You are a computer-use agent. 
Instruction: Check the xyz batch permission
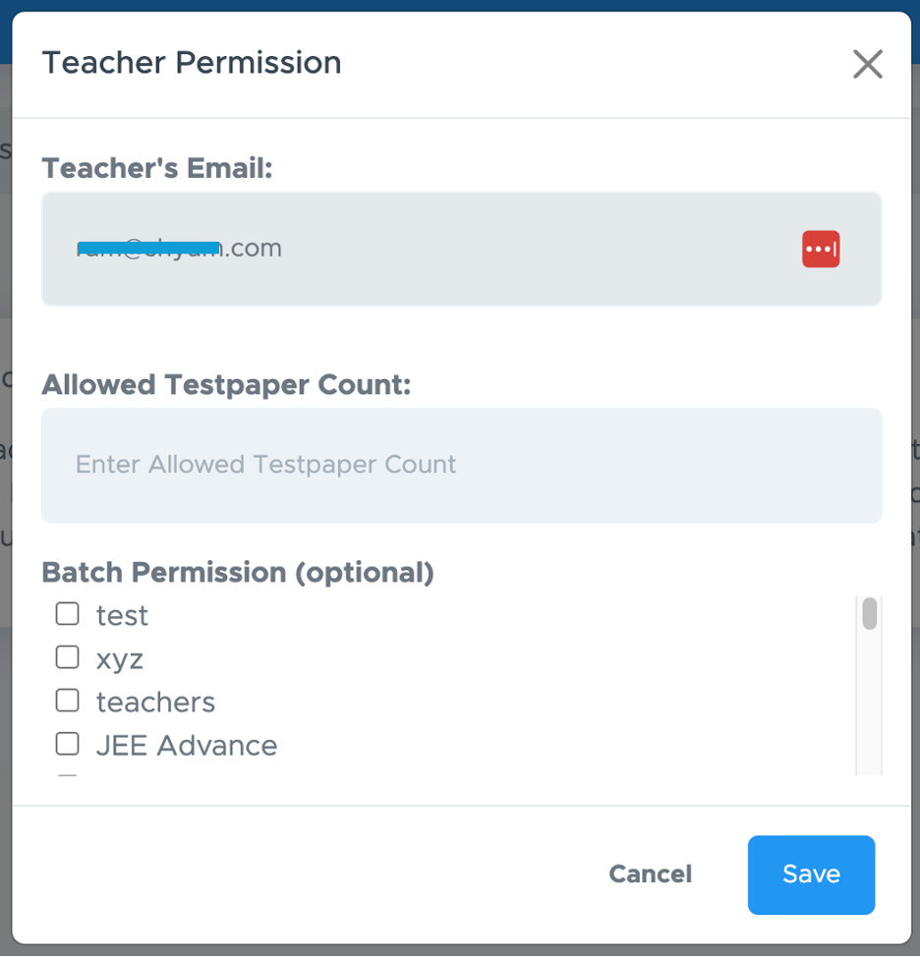pos(67,656)
